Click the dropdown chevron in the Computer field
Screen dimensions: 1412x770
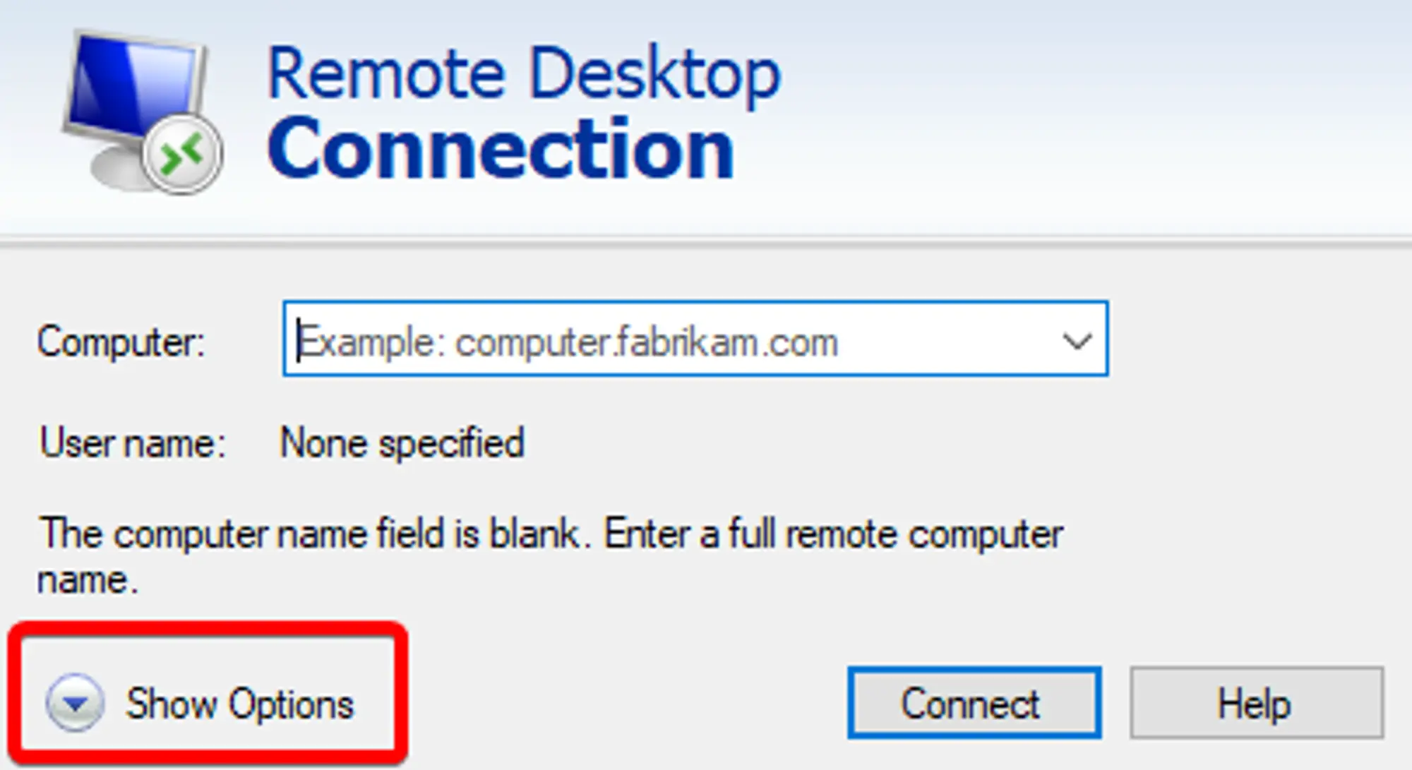tap(1075, 344)
